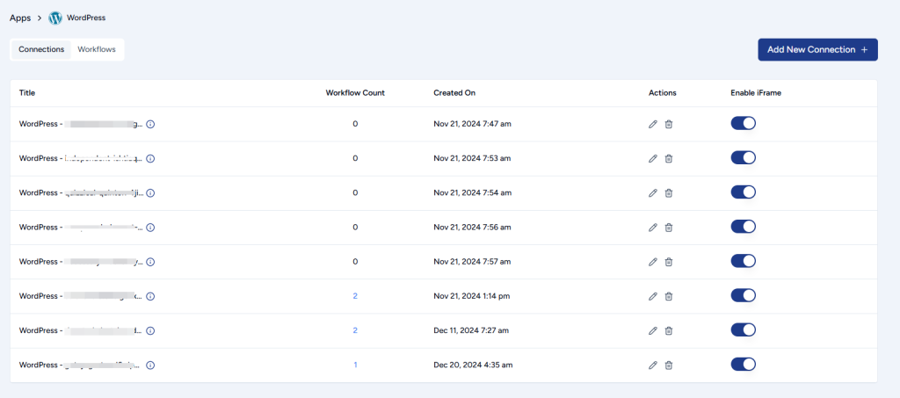Image resolution: width=900 pixels, height=398 pixels.
Task: Delete the connection created Nov 21 7:53 am
Action: pos(669,159)
